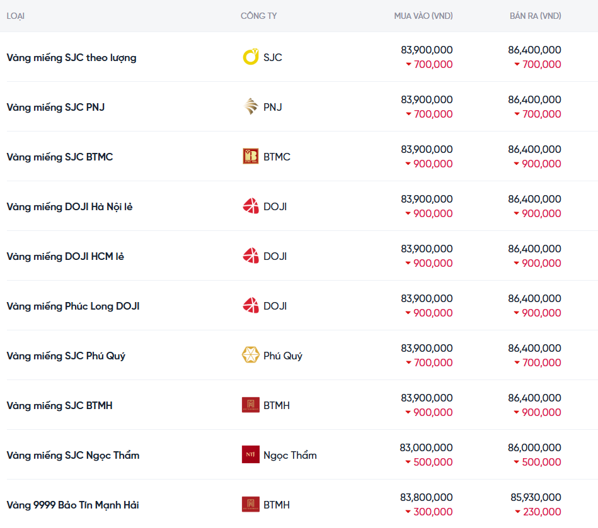Open Vàng 9999 Bảo Tín Mạnh Hải
598x528 pixels.
point(72,505)
